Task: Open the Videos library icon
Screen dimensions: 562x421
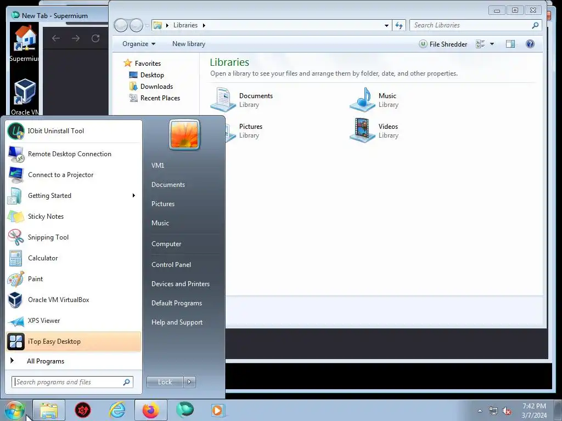Action: pyautogui.click(x=362, y=130)
